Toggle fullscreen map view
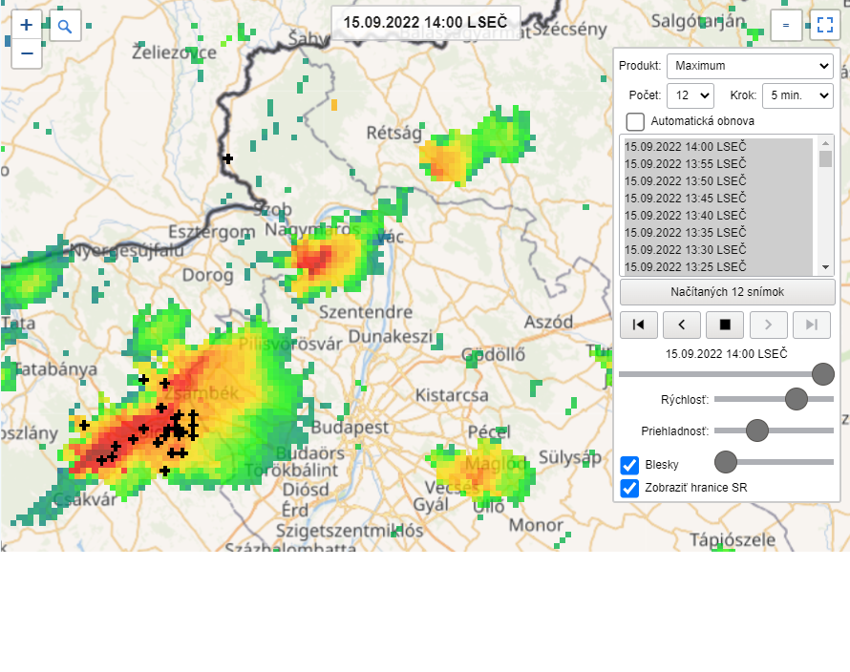Screen dimensions: 850x672 pyautogui.click(x=823, y=26)
